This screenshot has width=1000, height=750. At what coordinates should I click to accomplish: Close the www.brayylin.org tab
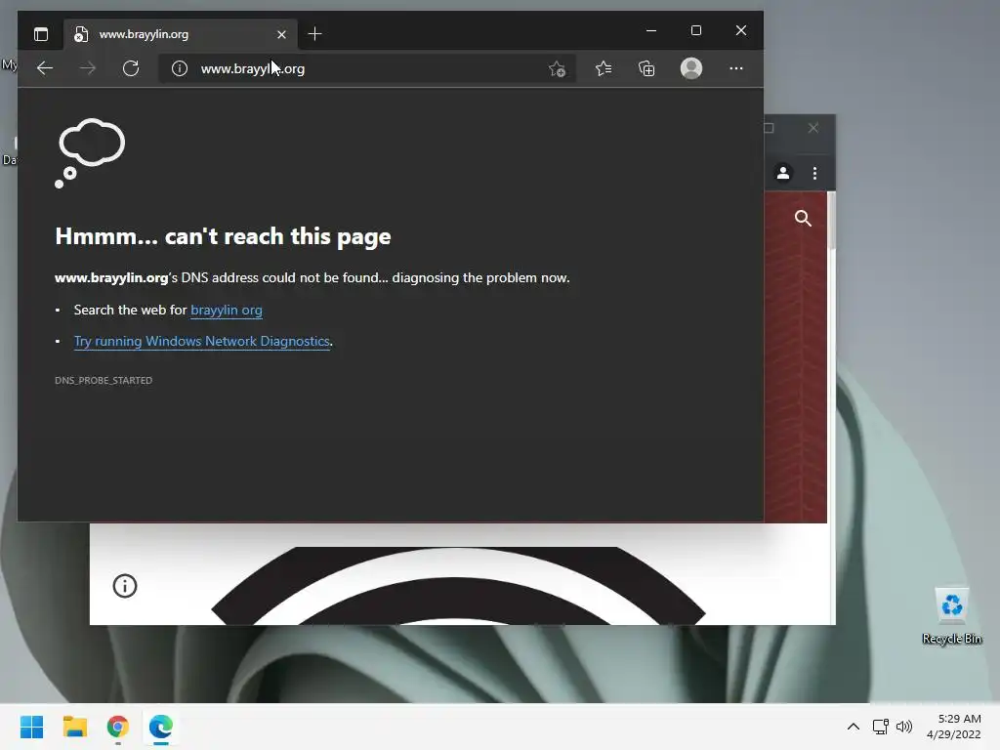[x=281, y=34]
